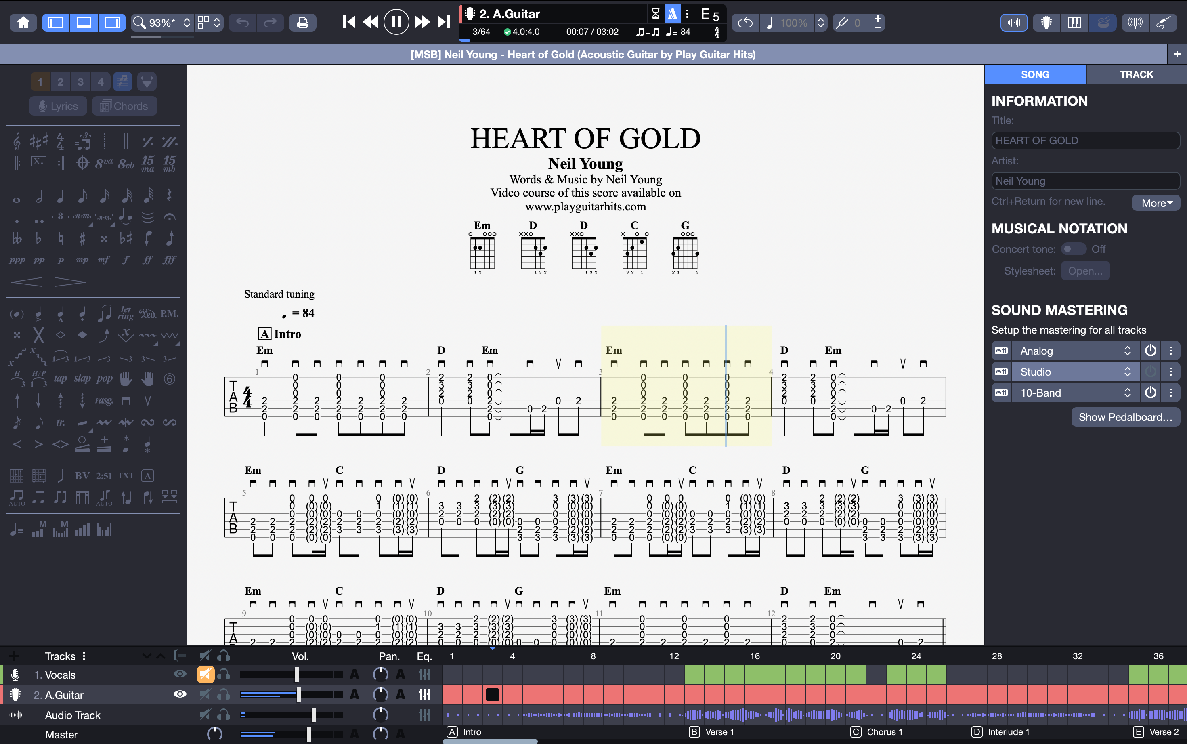This screenshot has height=744, width=1187.
Task: Select voice 1 in the palette
Action: pyautogui.click(x=40, y=82)
